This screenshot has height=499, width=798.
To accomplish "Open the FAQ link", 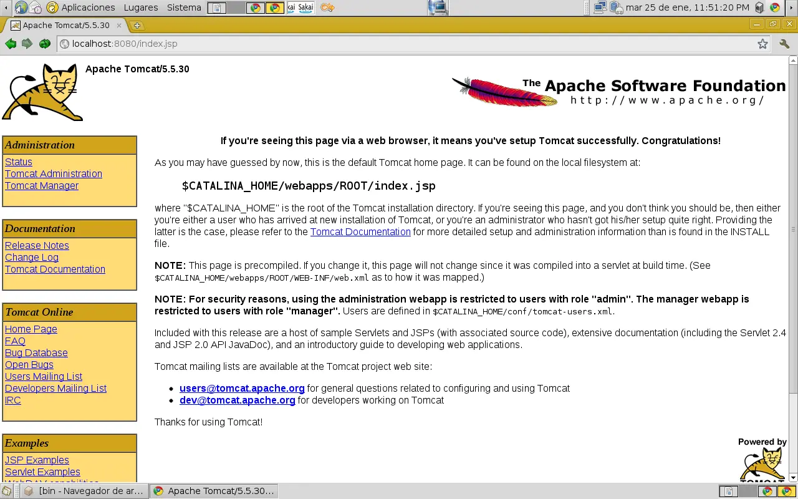I will pyautogui.click(x=15, y=341).
